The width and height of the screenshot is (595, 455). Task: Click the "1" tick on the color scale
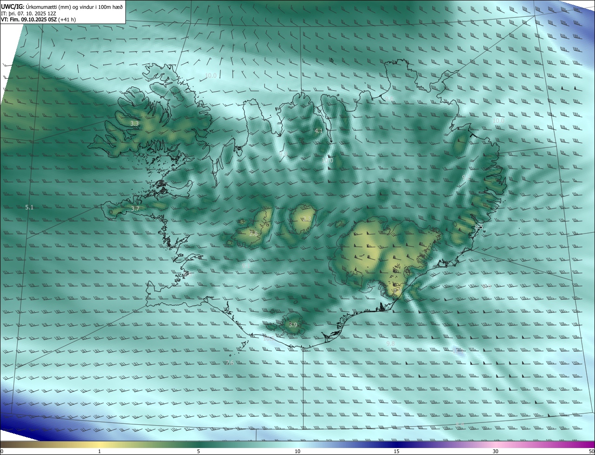pos(99,451)
